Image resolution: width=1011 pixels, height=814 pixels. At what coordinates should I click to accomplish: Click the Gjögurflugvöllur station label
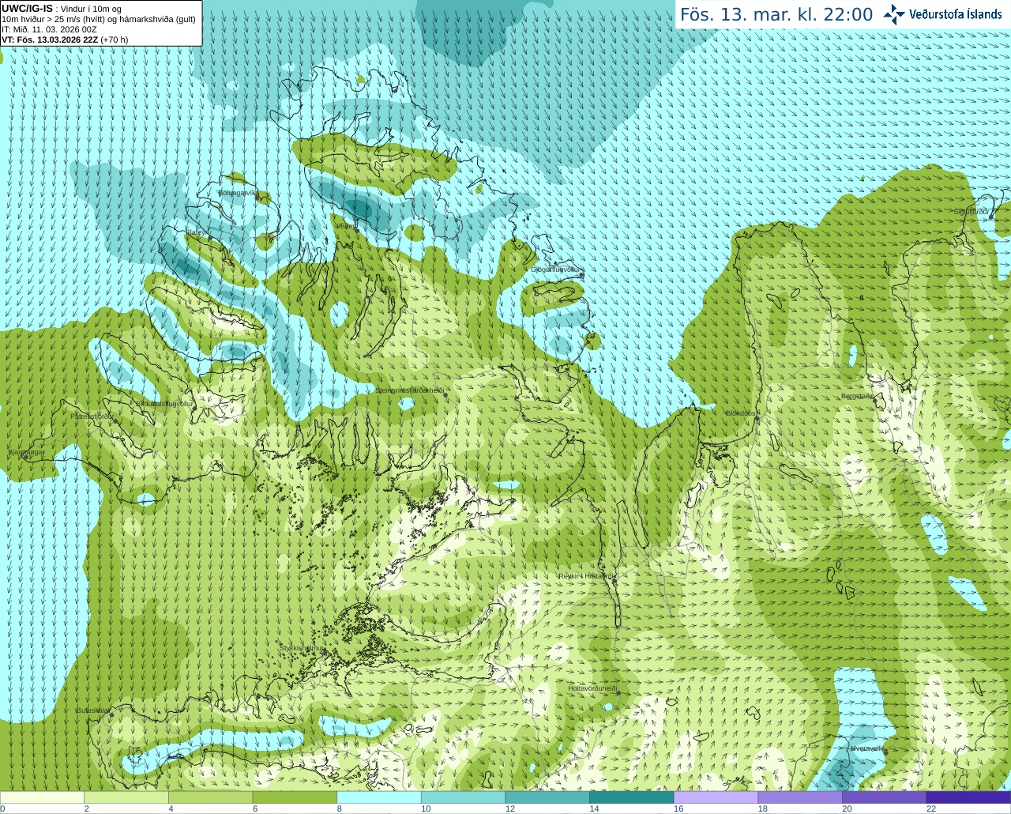[557, 269]
